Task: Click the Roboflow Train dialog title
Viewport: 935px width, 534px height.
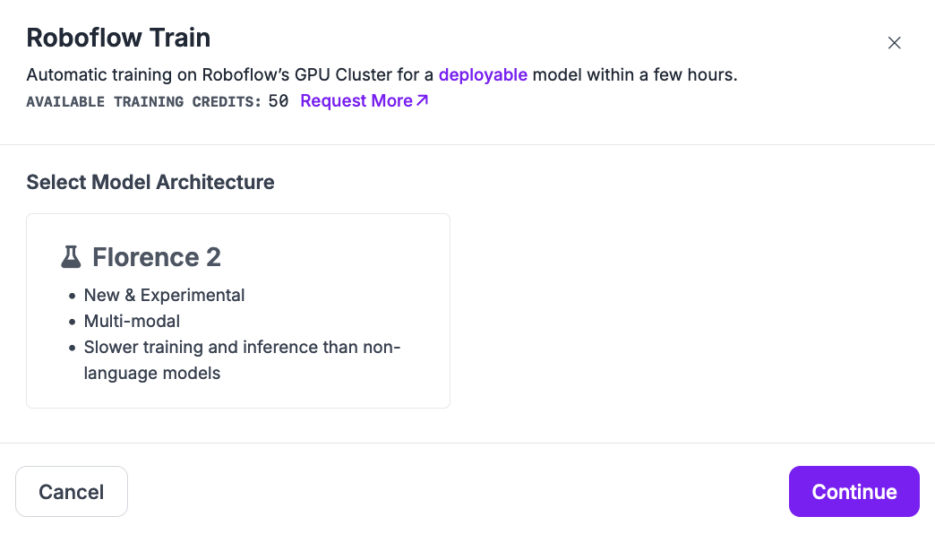Action: pyautogui.click(x=118, y=38)
